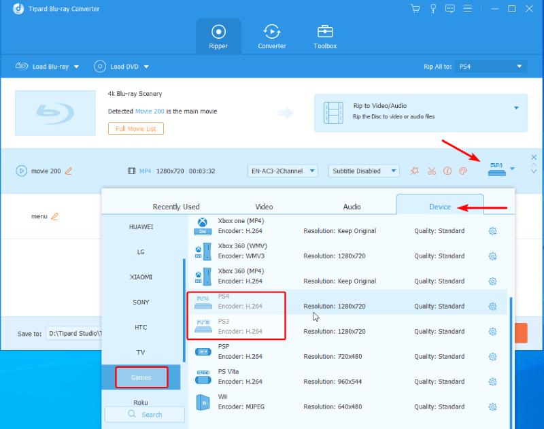Switch to the Audio format tab
Screen dimensions: 544x429
click(352, 207)
